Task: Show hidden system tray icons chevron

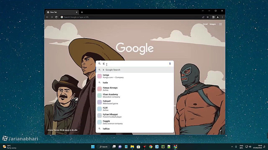Action: (x=232, y=147)
